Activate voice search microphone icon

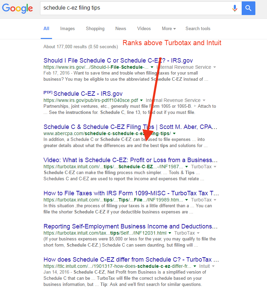coord(235,8)
